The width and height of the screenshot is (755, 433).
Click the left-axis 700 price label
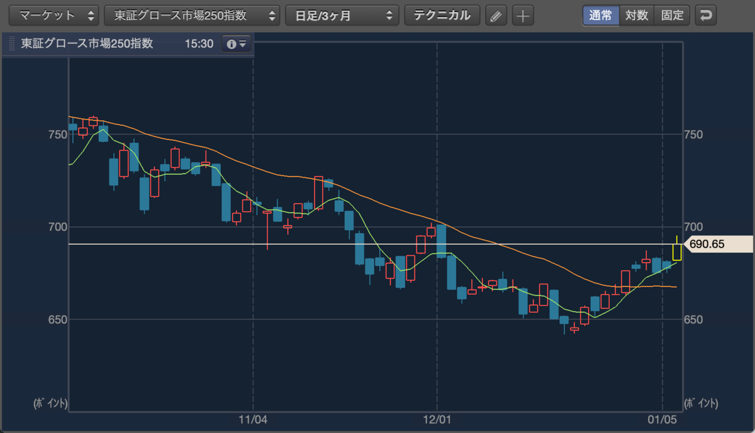point(57,227)
